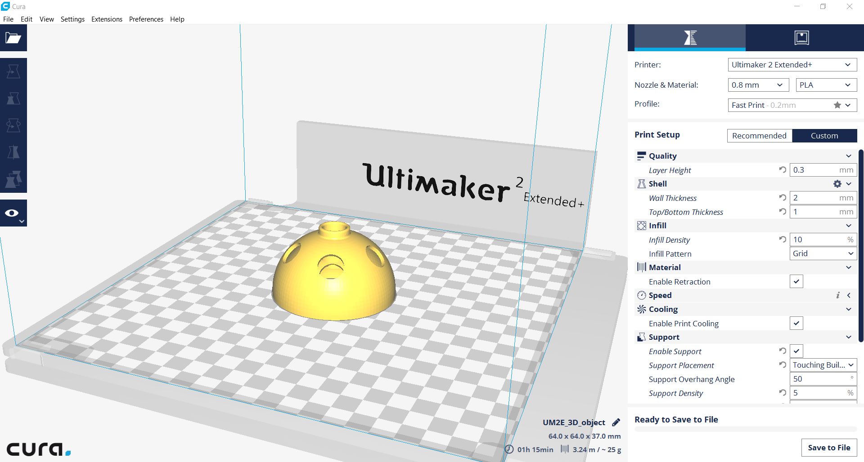The height and width of the screenshot is (462, 864).
Task: Reset Enable Support setting
Action: (x=783, y=351)
